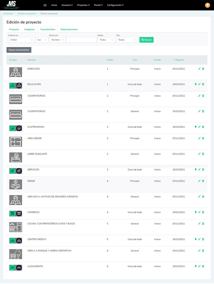Click the COCINA kitchen thumbnail
Screen dimensions: 214x284
coord(16,227)
